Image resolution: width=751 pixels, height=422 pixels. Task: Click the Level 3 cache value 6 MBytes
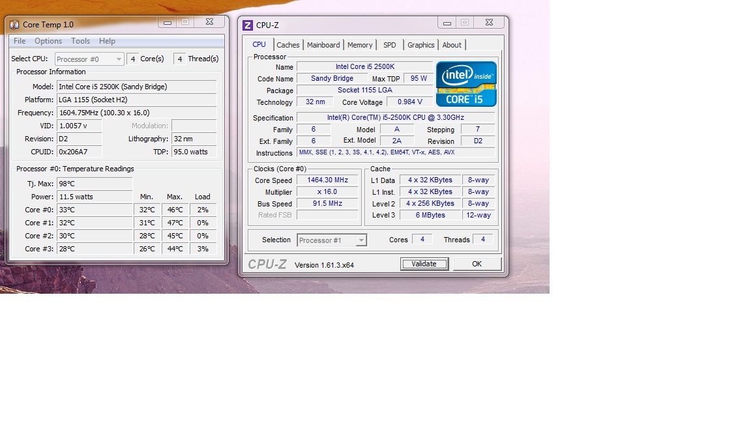[x=430, y=215]
